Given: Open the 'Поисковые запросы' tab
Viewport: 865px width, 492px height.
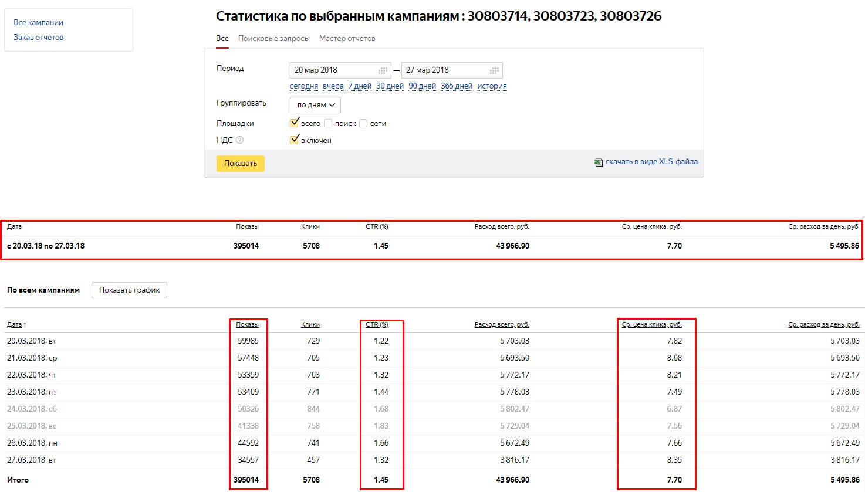Looking at the screenshot, I should (x=274, y=39).
